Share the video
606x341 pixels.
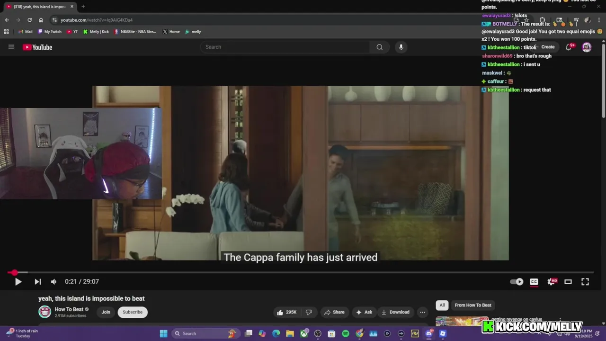[334, 312]
